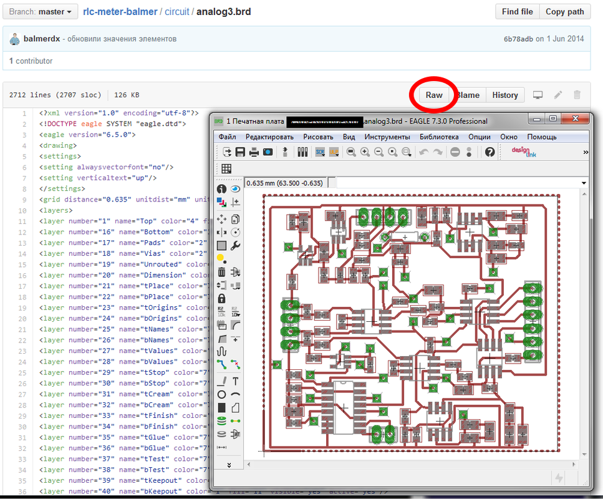Select the Meander tool in EAGLE
603x499 pixels.
(x=221, y=351)
